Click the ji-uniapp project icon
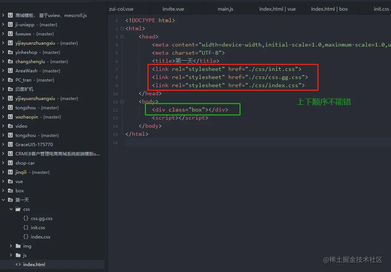 click(x=10, y=24)
